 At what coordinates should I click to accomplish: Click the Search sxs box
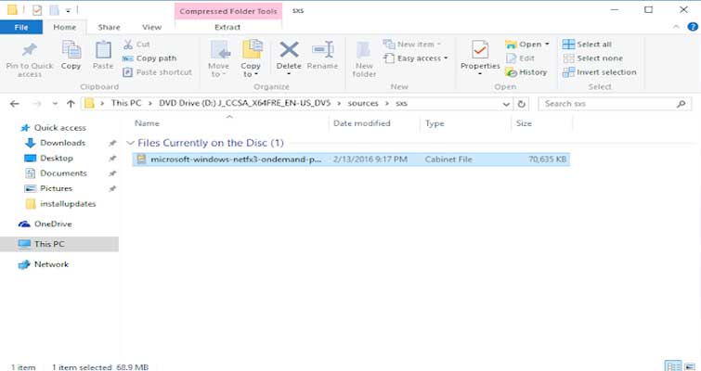615,104
